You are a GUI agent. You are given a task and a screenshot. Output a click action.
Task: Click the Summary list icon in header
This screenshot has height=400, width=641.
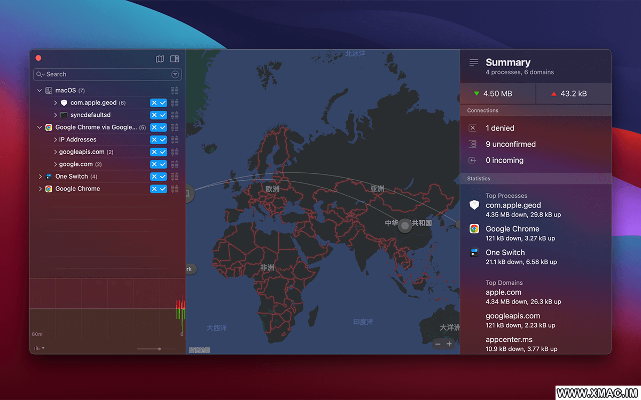[x=474, y=63]
